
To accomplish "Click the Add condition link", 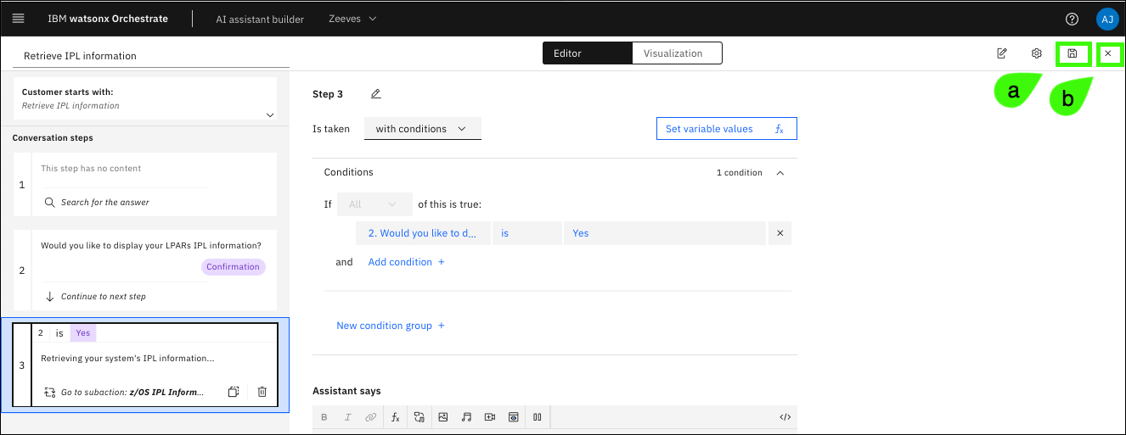I will pos(406,262).
